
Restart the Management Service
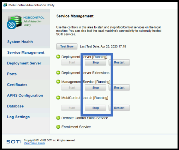pyautogui.click(x=119, y=88)
